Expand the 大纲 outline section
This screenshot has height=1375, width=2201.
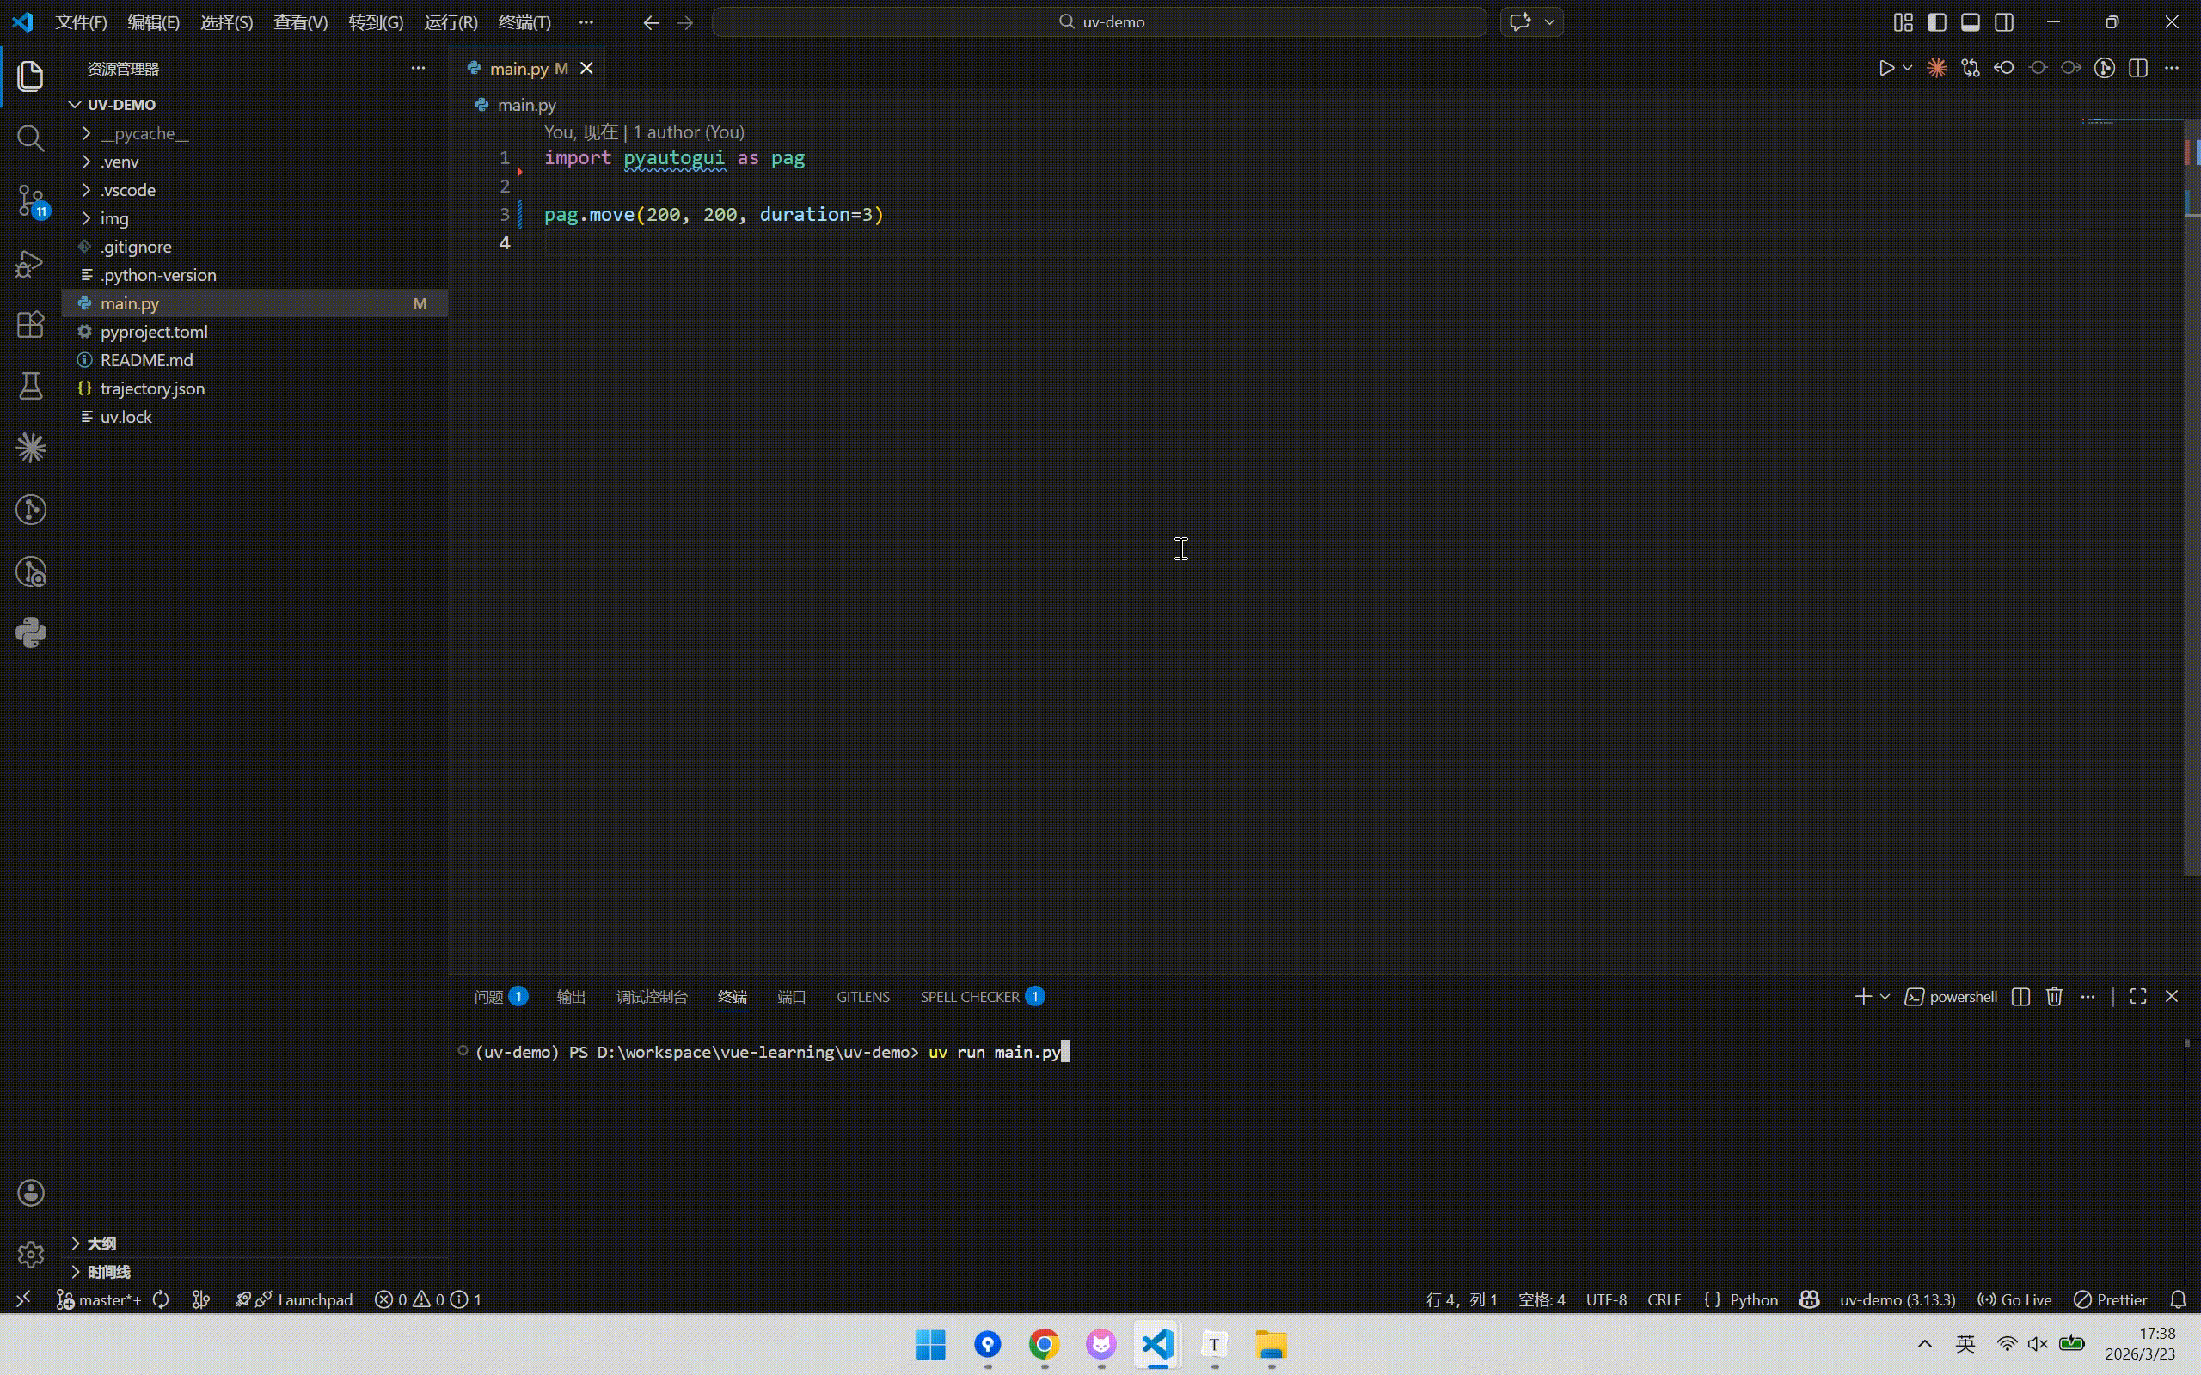click(101, 1244)
